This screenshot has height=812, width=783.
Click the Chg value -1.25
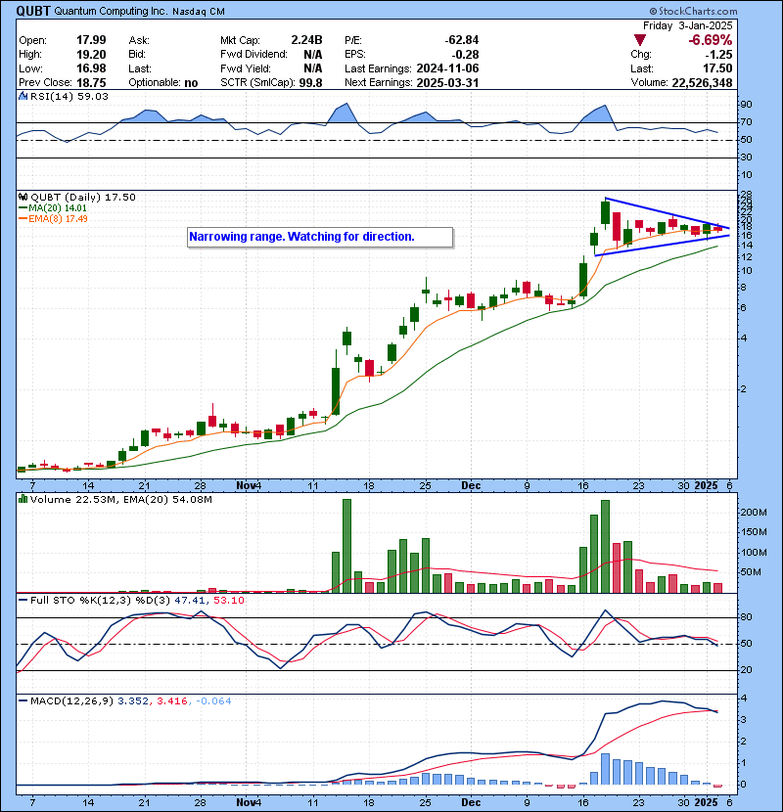coord(719,55)
